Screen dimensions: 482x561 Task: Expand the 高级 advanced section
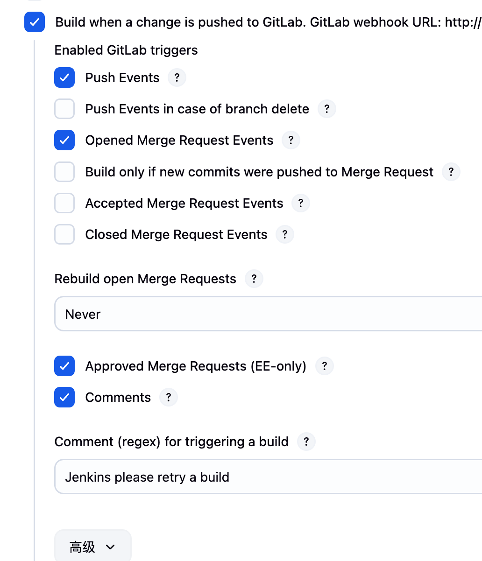pos(92,547)
